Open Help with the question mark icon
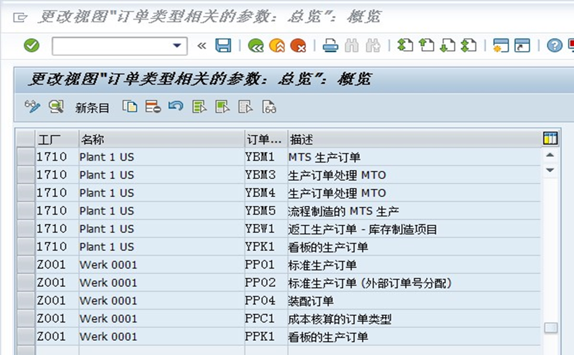The width and height of the screenshot is (574, 355). [x=554, y=46]
